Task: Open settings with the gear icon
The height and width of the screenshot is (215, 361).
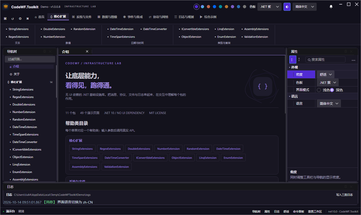Action: (x=20, y=18)
